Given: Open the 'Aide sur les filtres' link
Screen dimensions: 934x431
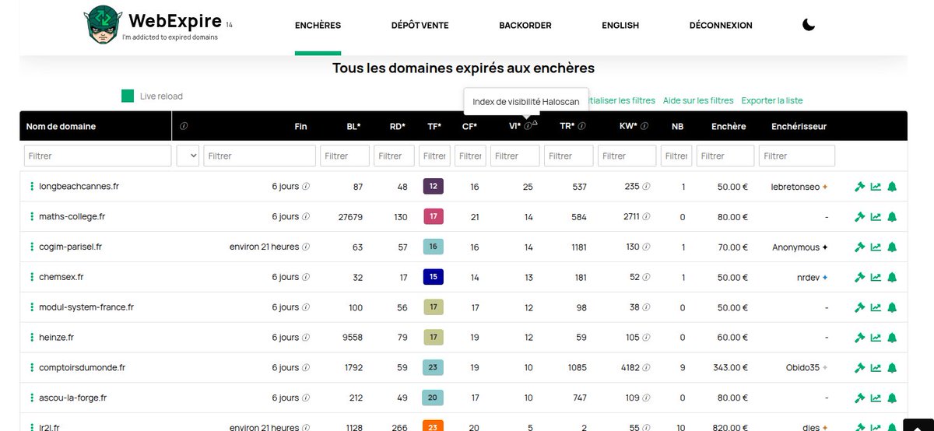Looking at the screenshot, I should (698, 100).
